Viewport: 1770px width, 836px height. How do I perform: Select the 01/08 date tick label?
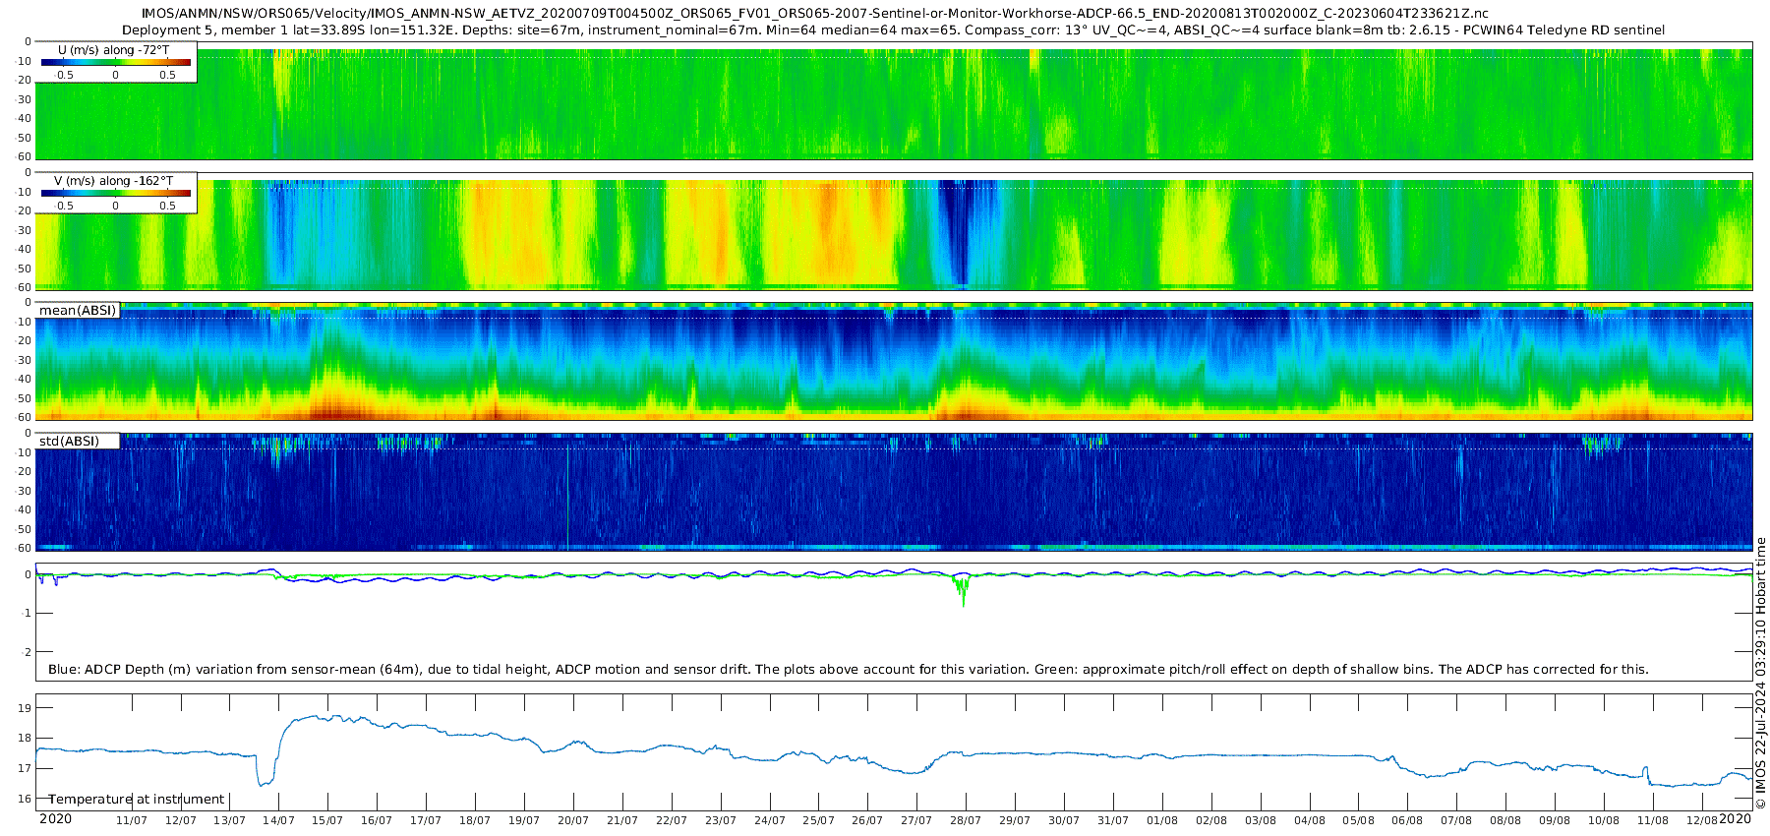pyautogui.click(x=1161, y=820)
